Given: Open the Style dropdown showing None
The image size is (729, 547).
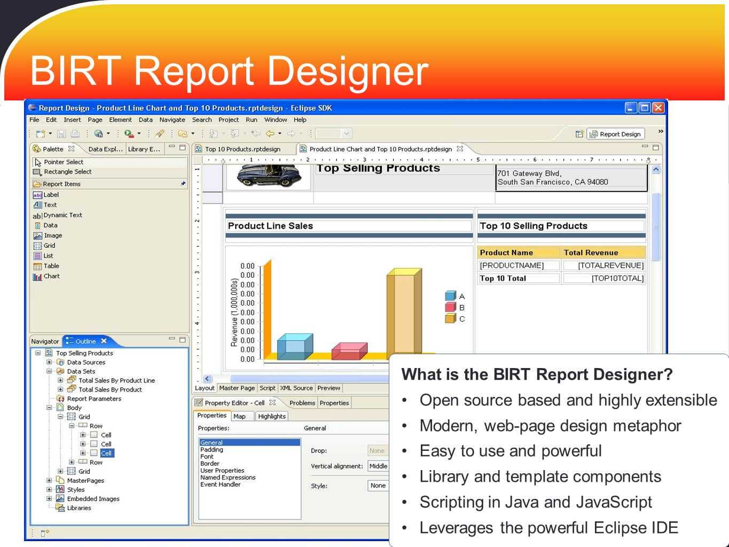Looking at the screenshot, I should tap(378, 486).
